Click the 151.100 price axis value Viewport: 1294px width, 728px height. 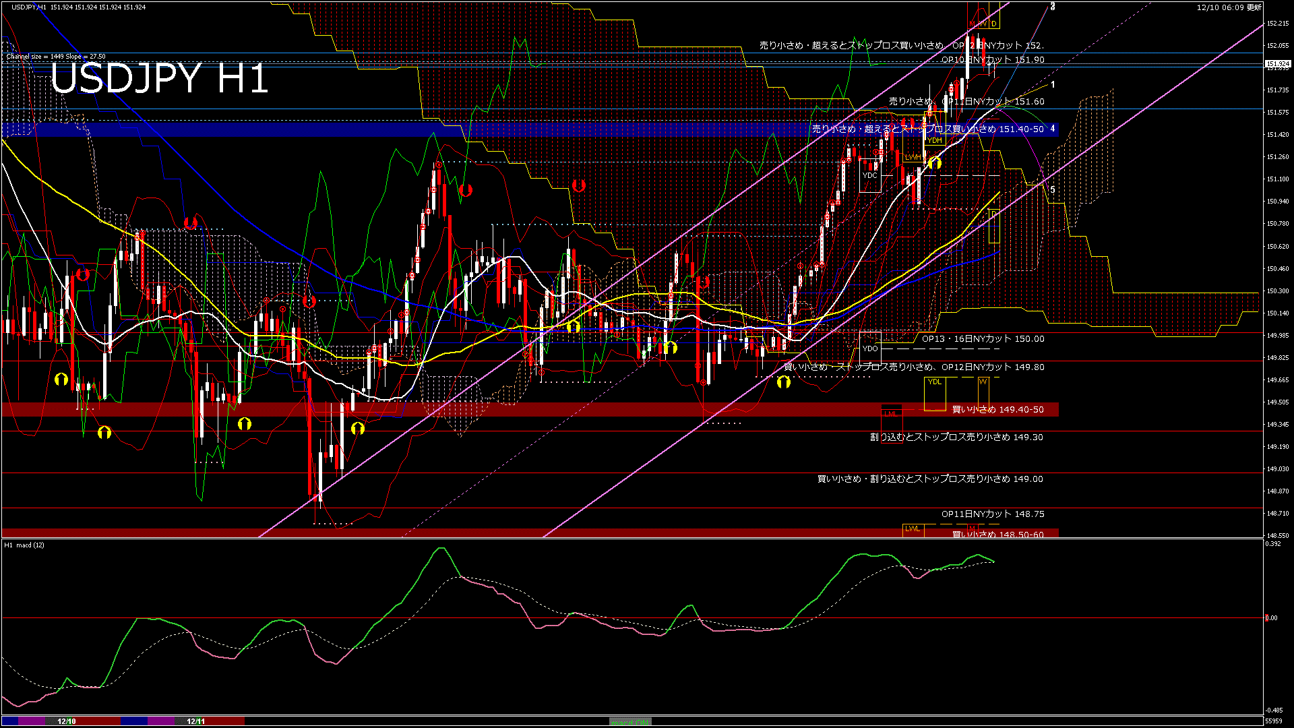1278,179
